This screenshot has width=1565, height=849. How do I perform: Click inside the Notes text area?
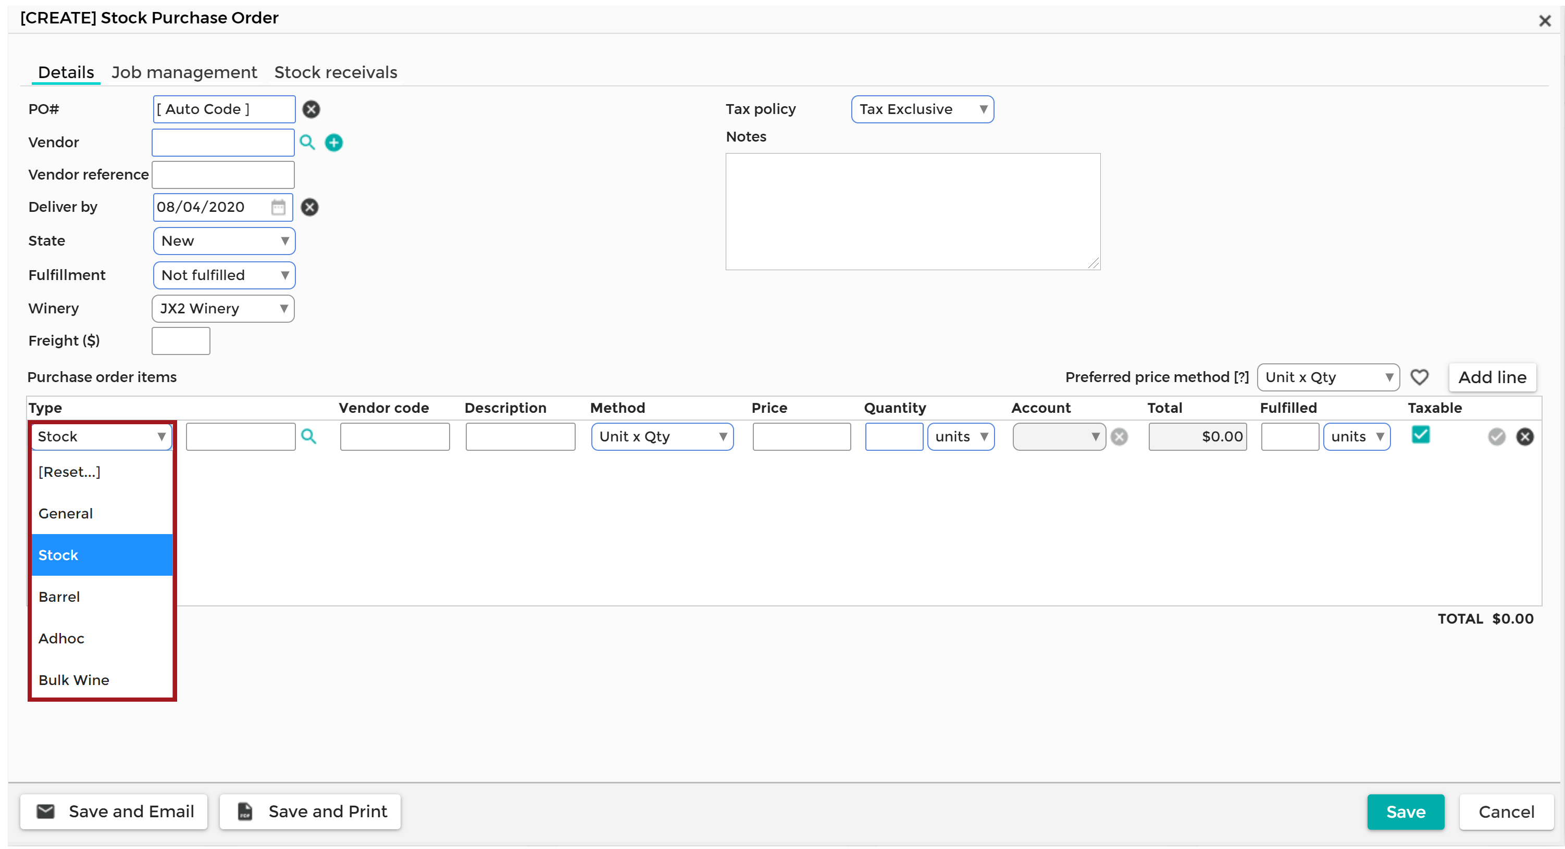click(913, 212)
